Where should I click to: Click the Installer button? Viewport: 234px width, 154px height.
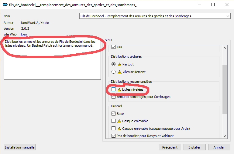click(194, 147)
